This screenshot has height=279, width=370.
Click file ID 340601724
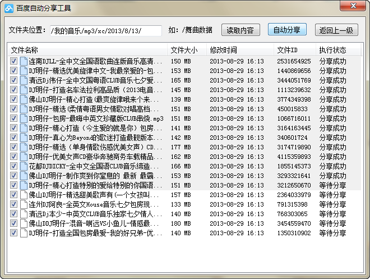292,138
